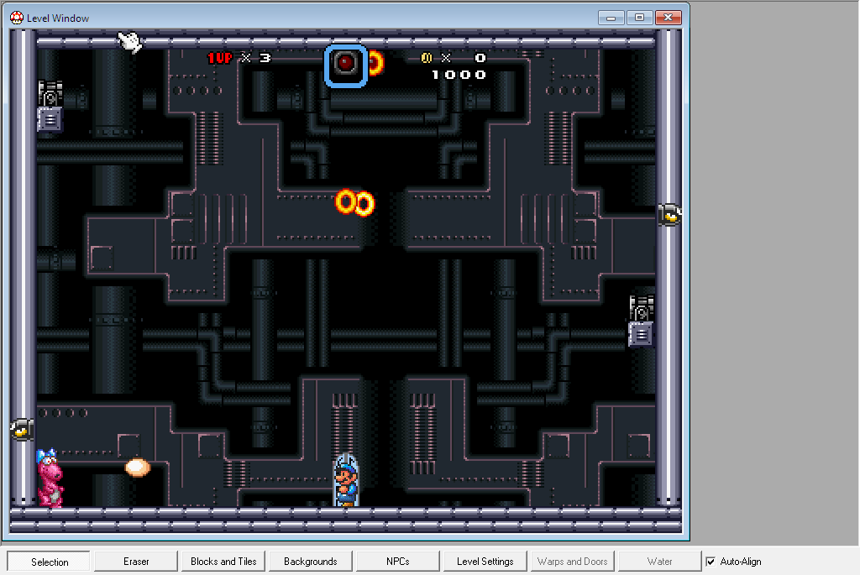This screenshot has width=860, height=575.
Task: Click the mushroom icon in title bar
Action: click(x=17, y=18)
